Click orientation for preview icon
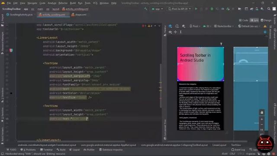This screenshot has height=156, width=277. [177, 26]
